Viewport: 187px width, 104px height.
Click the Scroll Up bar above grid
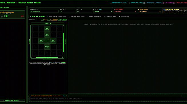pos(47,24)
